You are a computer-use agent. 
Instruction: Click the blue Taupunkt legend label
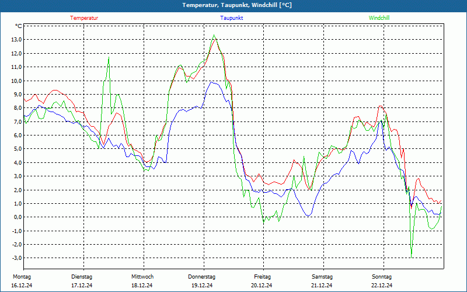232,18
